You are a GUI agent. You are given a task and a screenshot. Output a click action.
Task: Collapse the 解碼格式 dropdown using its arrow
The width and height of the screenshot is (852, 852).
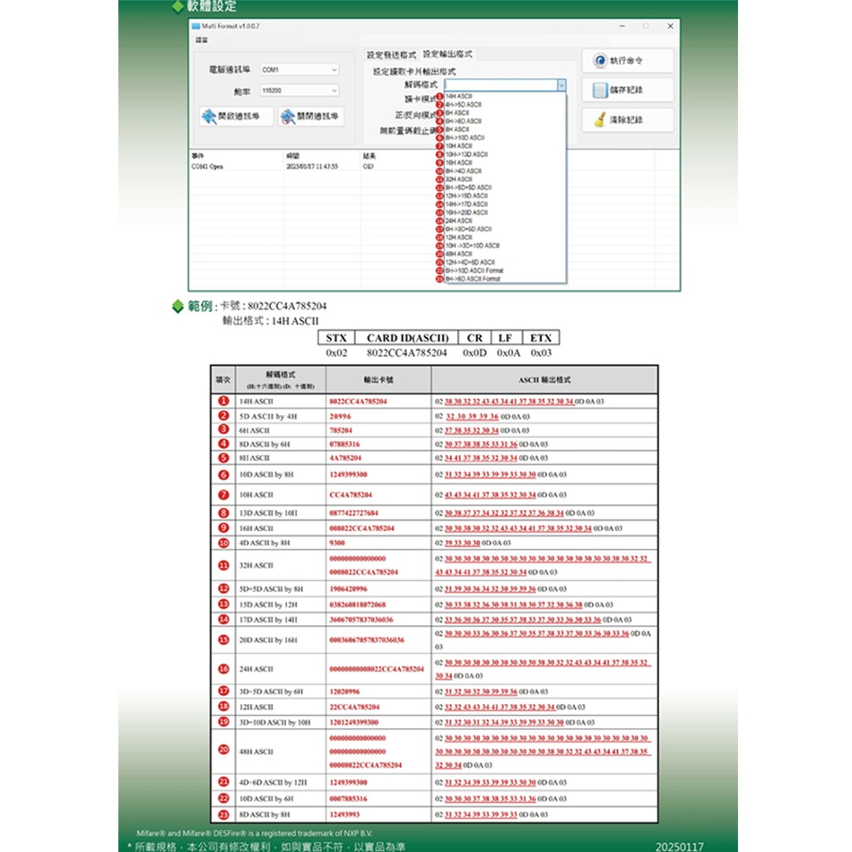tap(561, 84)
